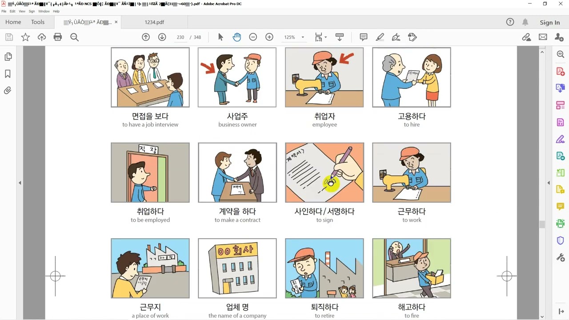Open the Help question mark icon

(x=510, y=22)
